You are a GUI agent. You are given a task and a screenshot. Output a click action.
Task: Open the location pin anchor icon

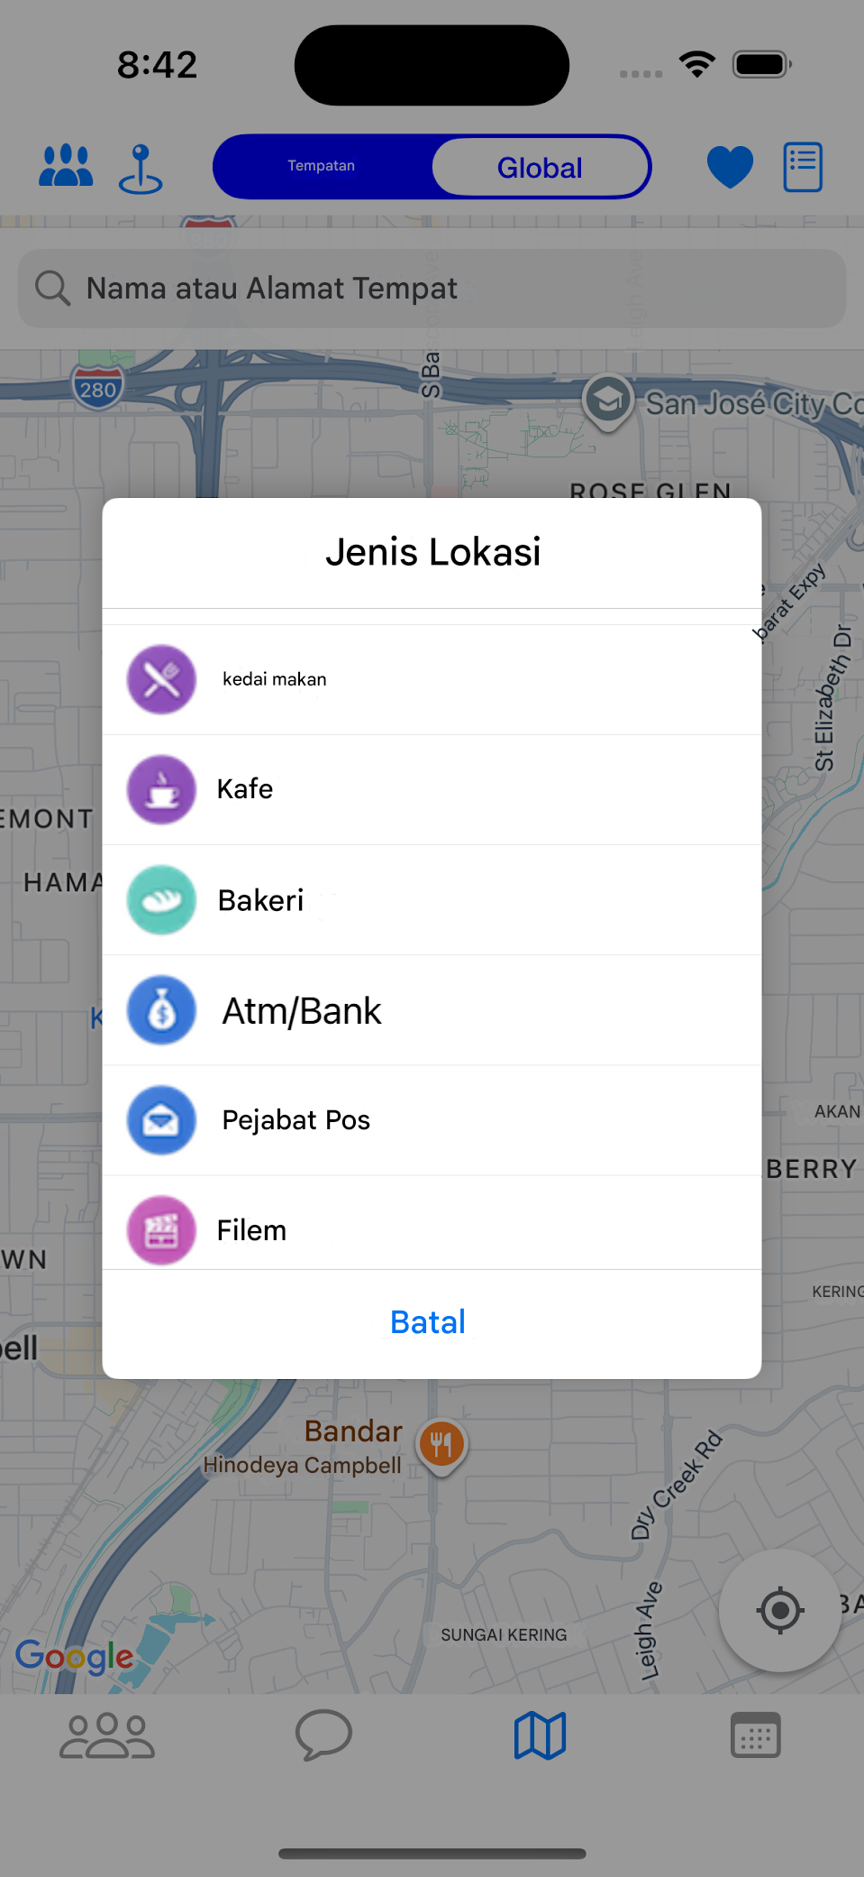pos(141,169)
